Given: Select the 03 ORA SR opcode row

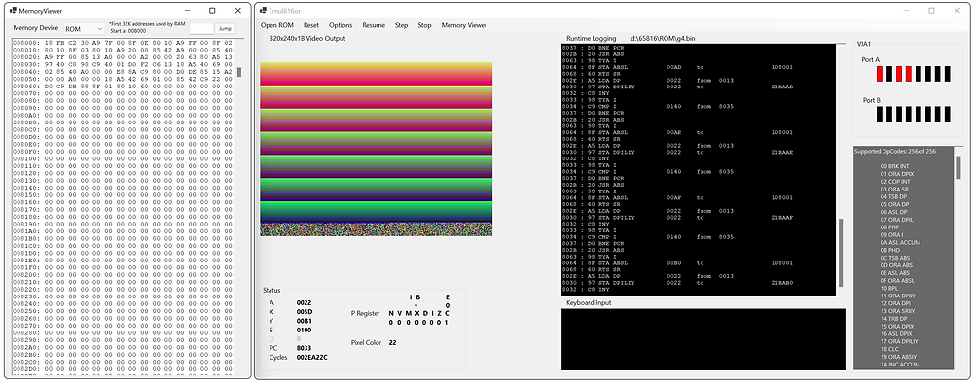Looking at the screenshot, I should [894, 189].
